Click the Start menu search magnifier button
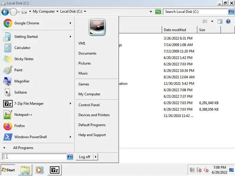The image size is (235, 176). (70, 157)
